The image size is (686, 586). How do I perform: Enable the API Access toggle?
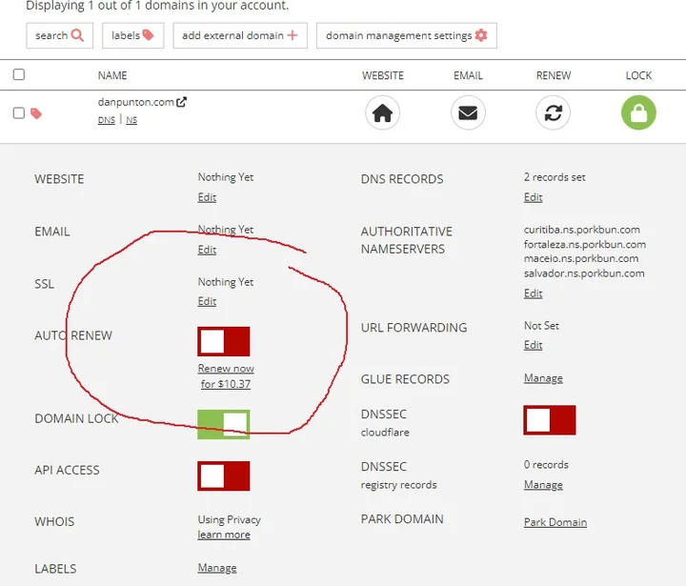[x=224, y=475]
